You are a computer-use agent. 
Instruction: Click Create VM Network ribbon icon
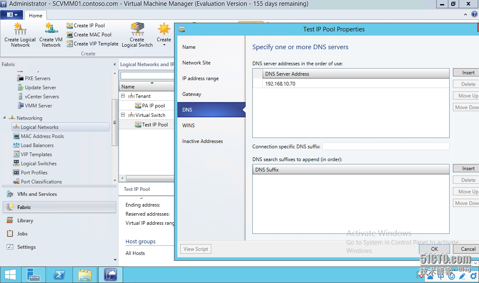(51, 35)
